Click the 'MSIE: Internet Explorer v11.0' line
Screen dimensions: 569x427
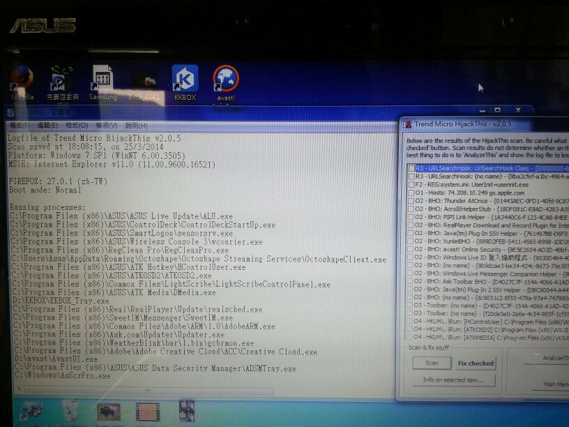tap(112, 165)
